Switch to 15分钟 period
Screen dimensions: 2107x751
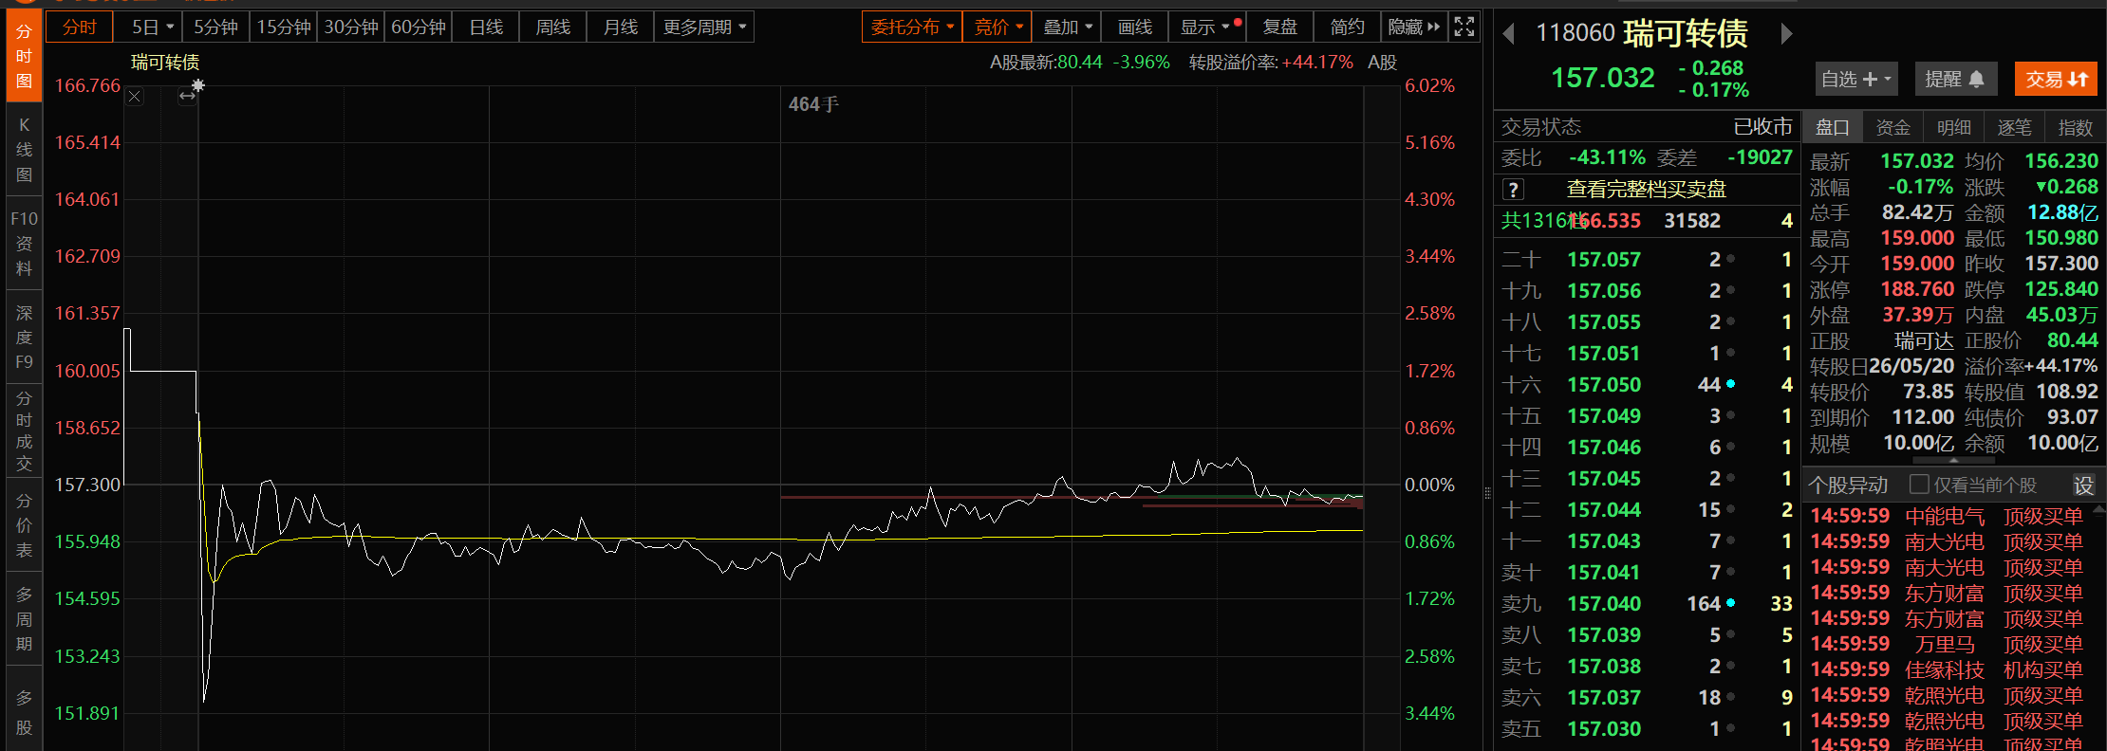284,27
